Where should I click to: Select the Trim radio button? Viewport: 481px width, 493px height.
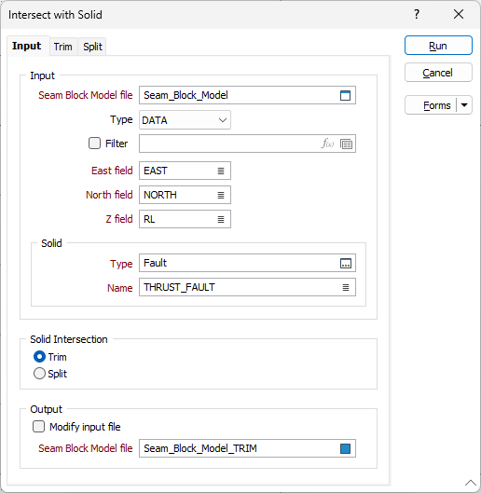point(39,357)
